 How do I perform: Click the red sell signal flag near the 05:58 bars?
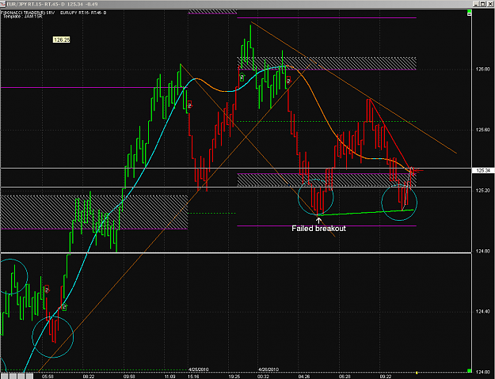click(x=47, y=289)
